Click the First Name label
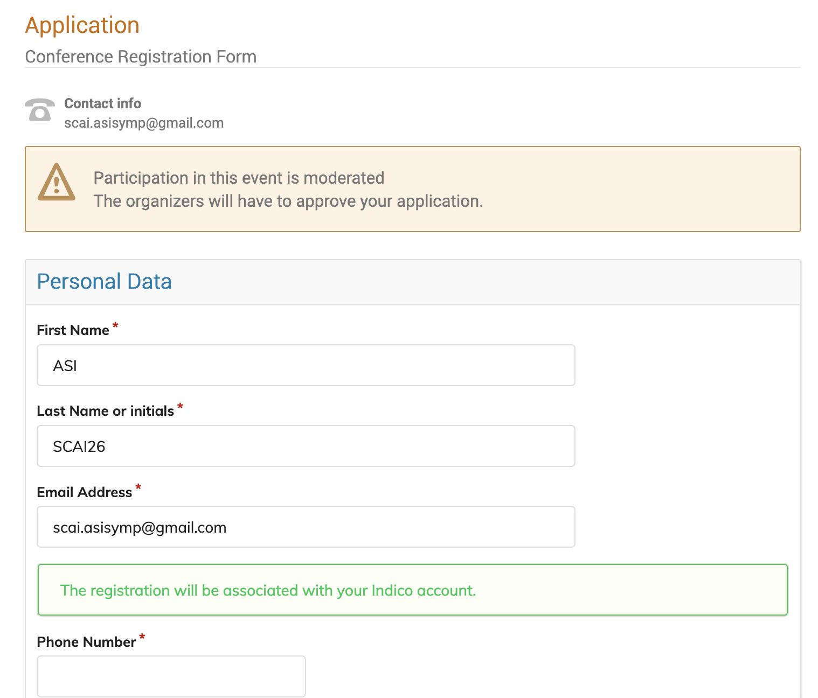The height and width of the screenshot is (698, 818). tap(73, 330)
